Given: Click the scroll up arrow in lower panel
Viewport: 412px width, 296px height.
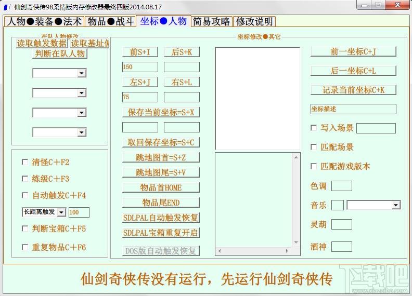Looking at the screenshot, I should click(296, 157).
